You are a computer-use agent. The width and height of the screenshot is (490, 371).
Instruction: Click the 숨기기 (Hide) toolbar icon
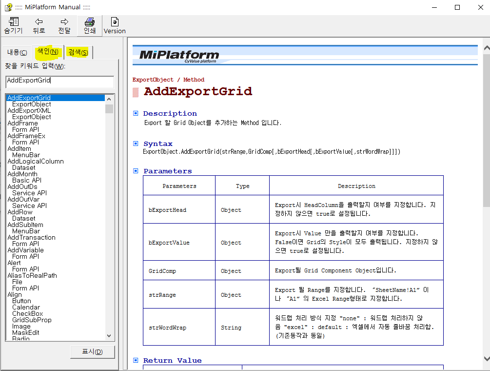[13, 26]
